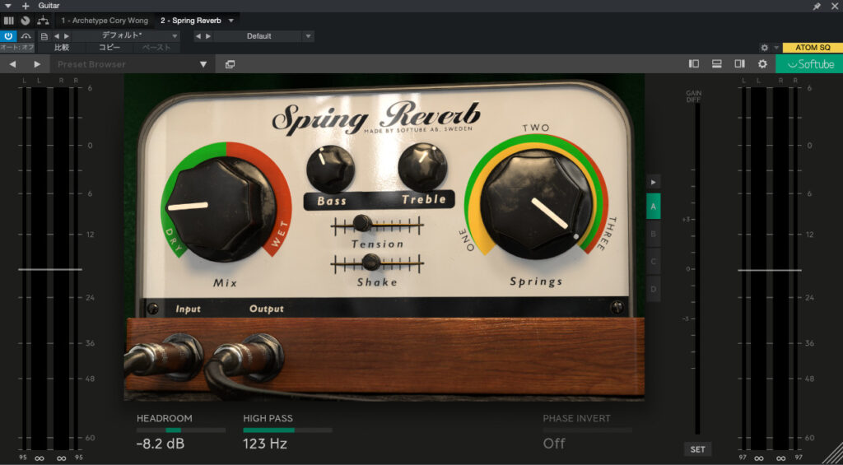Toggle the bottom panel layout icon

(x=717, y=64)
